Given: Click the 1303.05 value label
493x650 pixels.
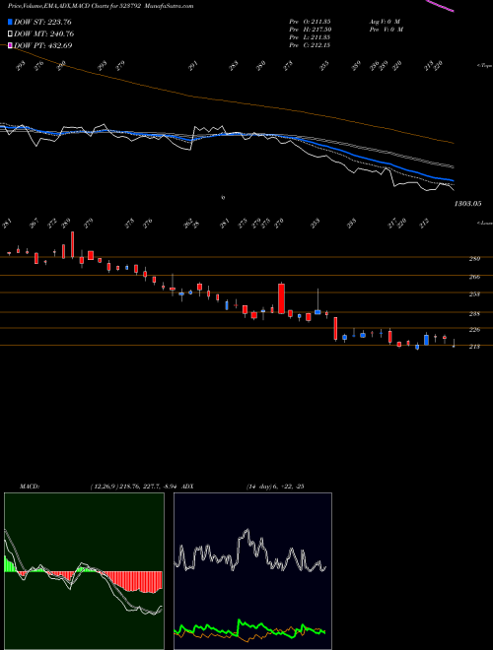Looking at the screenshot, I should tap(467, 204).
